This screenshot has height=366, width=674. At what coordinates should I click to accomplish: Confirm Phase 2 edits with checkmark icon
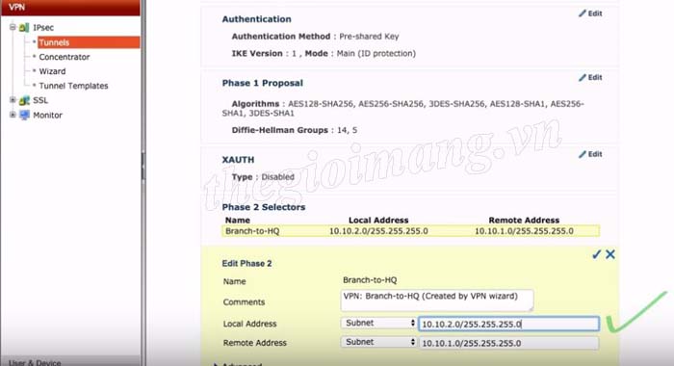point(596,254)
